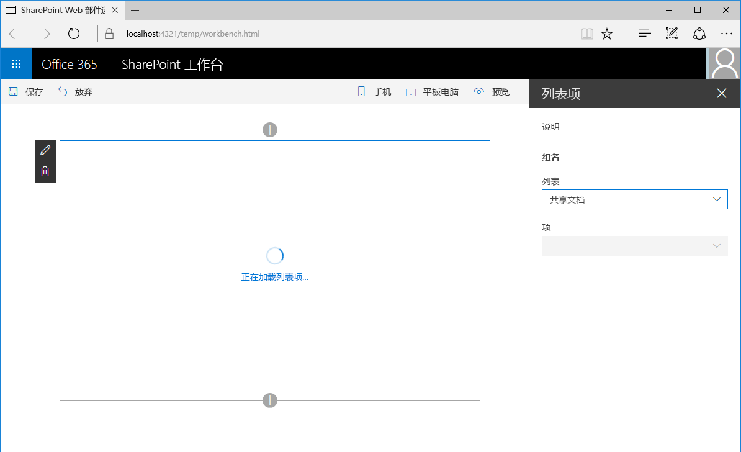741x452 pixels.
Task: Select the 平板电脑 tablet preview icon
Action: 410,91
